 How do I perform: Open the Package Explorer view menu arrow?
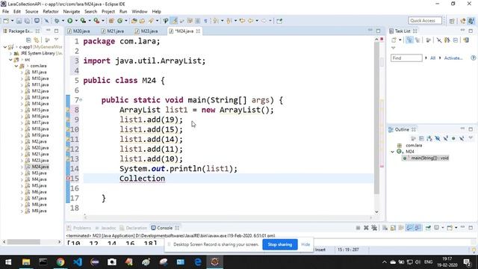click(x=57, y=40)
